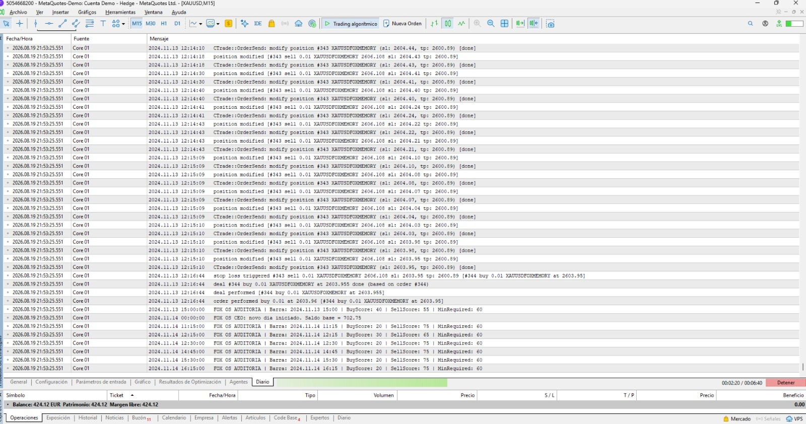Click the Fecha/Hora journal column header
Image resolution: width=806 pixels, height=424 pixels.
tap(37, 39)
